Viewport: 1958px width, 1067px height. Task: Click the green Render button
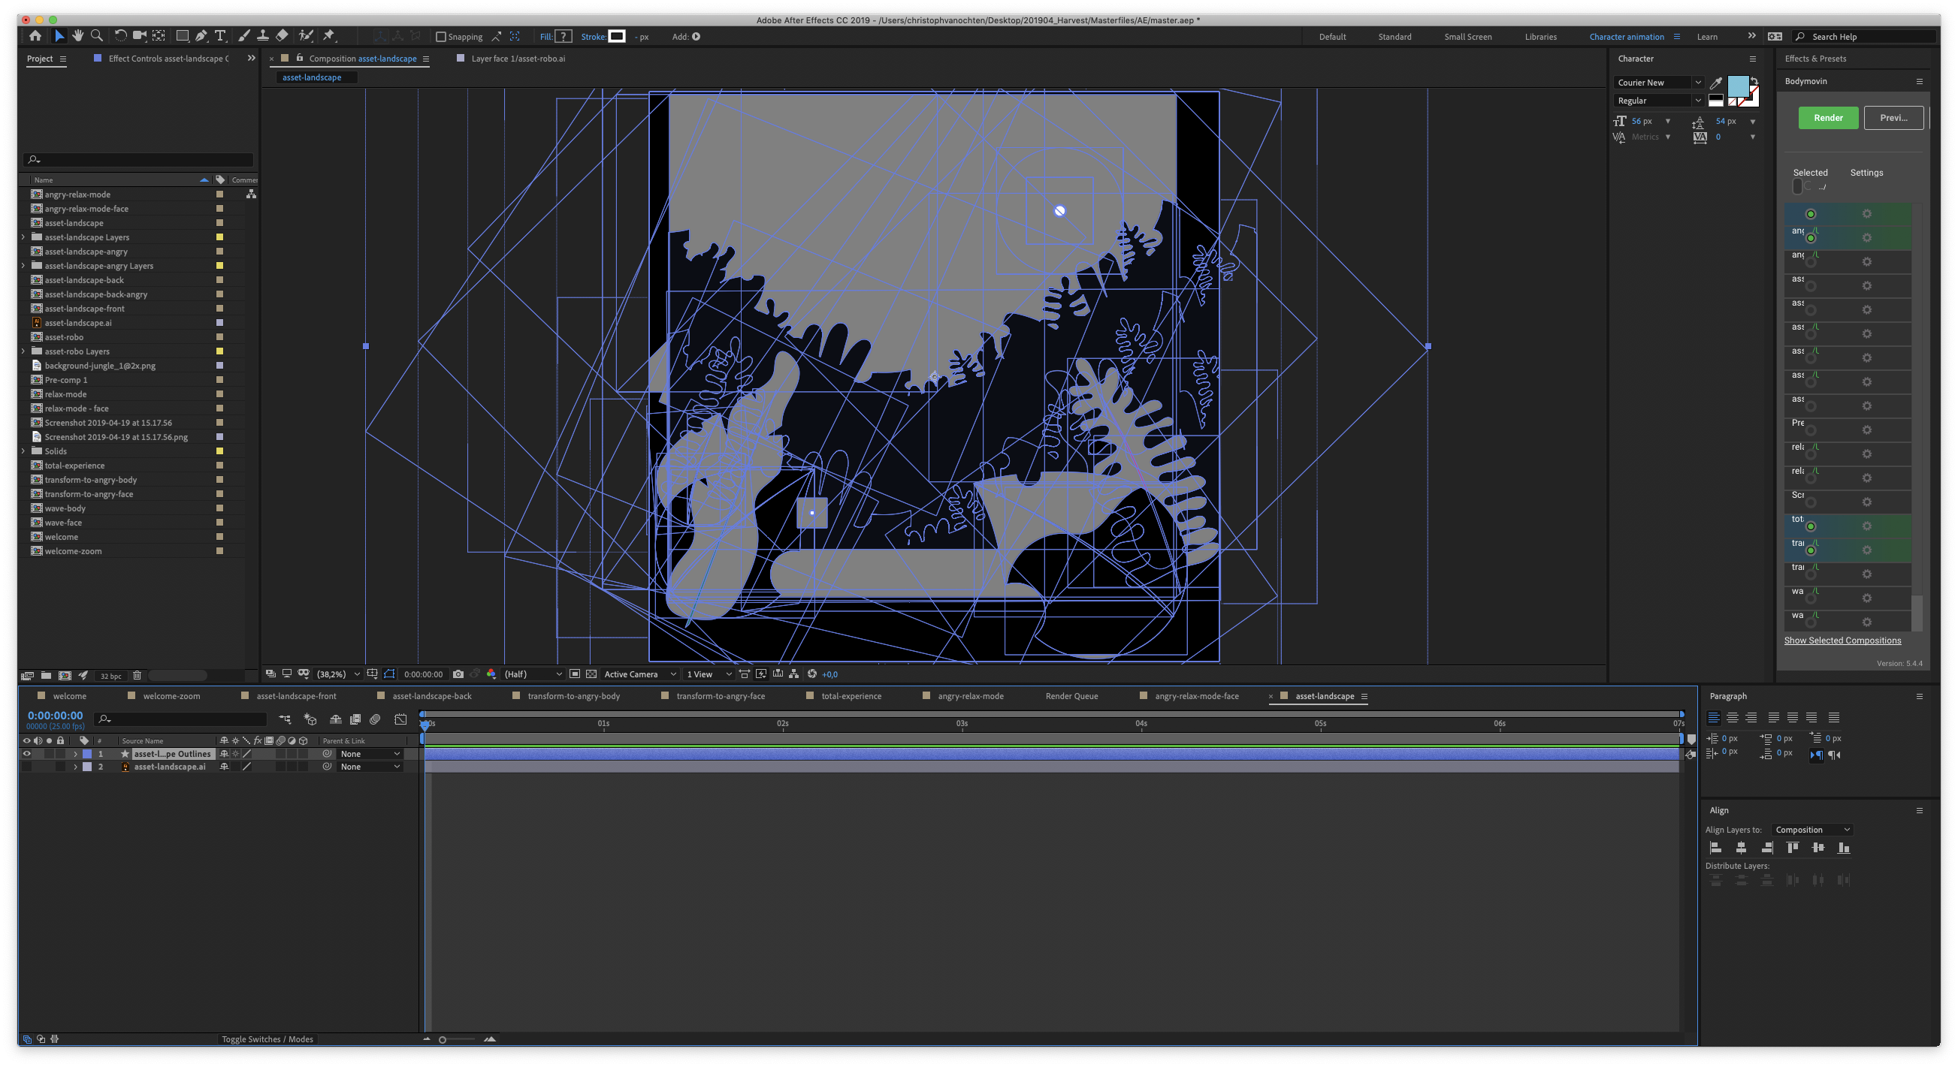(x=1827, y=118)
